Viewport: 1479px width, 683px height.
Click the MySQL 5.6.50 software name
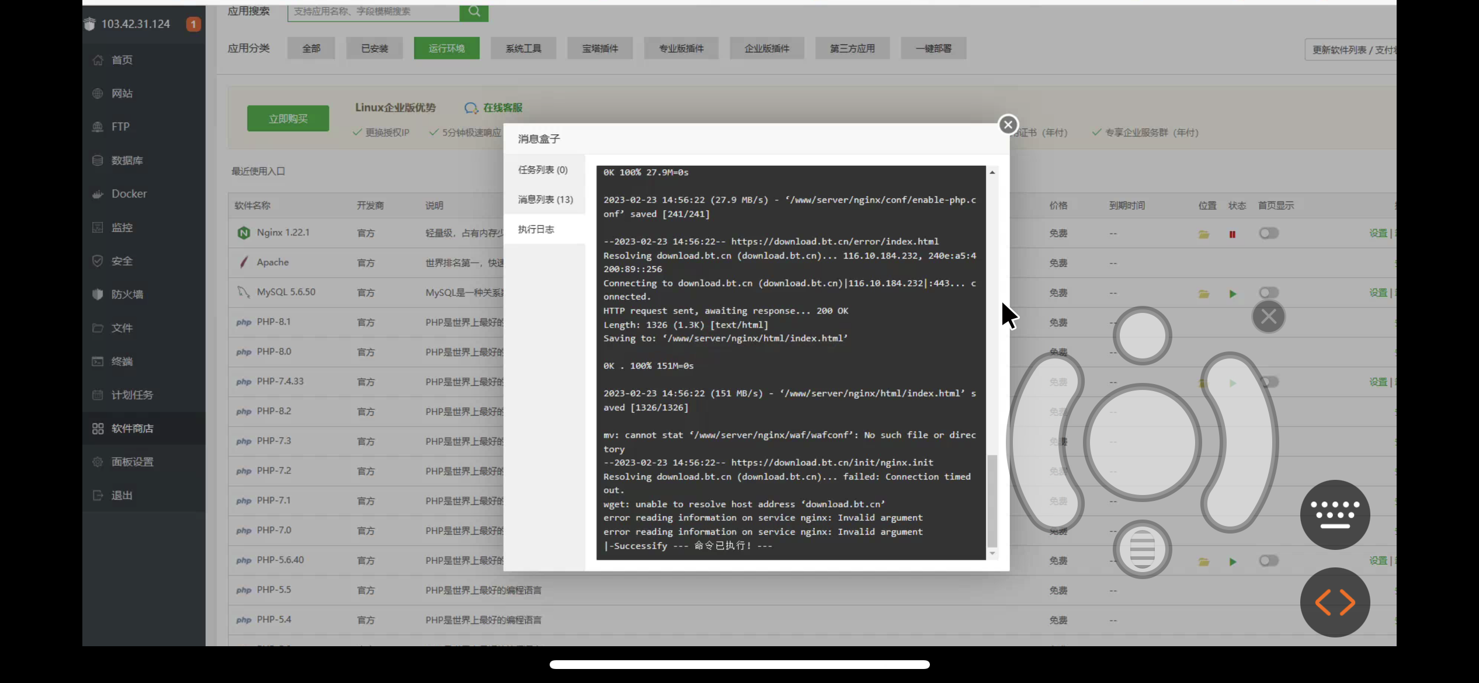pyautogui.click(x=286, y=292)
